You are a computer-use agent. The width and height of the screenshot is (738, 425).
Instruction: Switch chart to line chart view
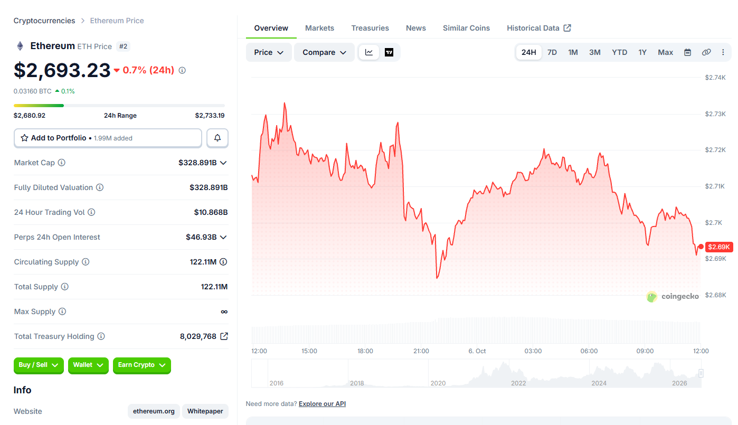[369, 52]
